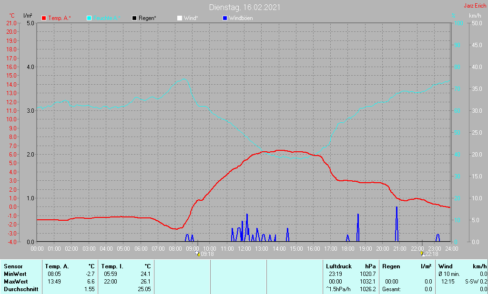Click the title Dienstag, 16.02.2021
This screenshot has width=488, height=294.
pos(244,7)
